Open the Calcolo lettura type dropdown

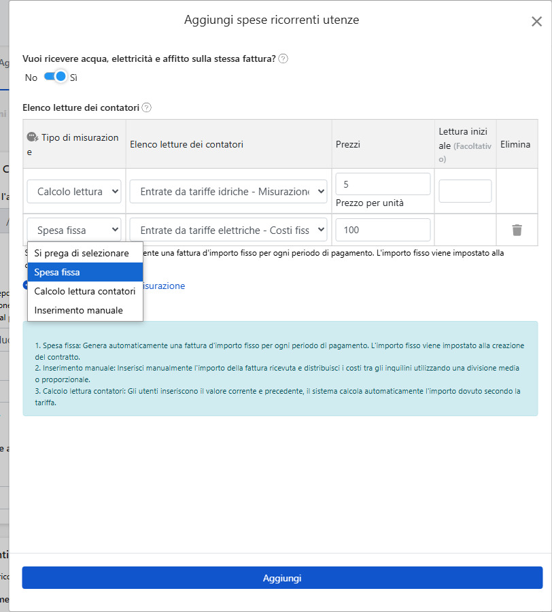pos(74,191)
